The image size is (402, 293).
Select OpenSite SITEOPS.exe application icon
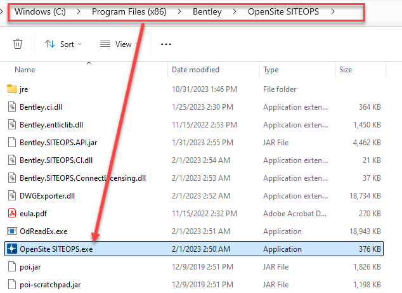point(12,249)
